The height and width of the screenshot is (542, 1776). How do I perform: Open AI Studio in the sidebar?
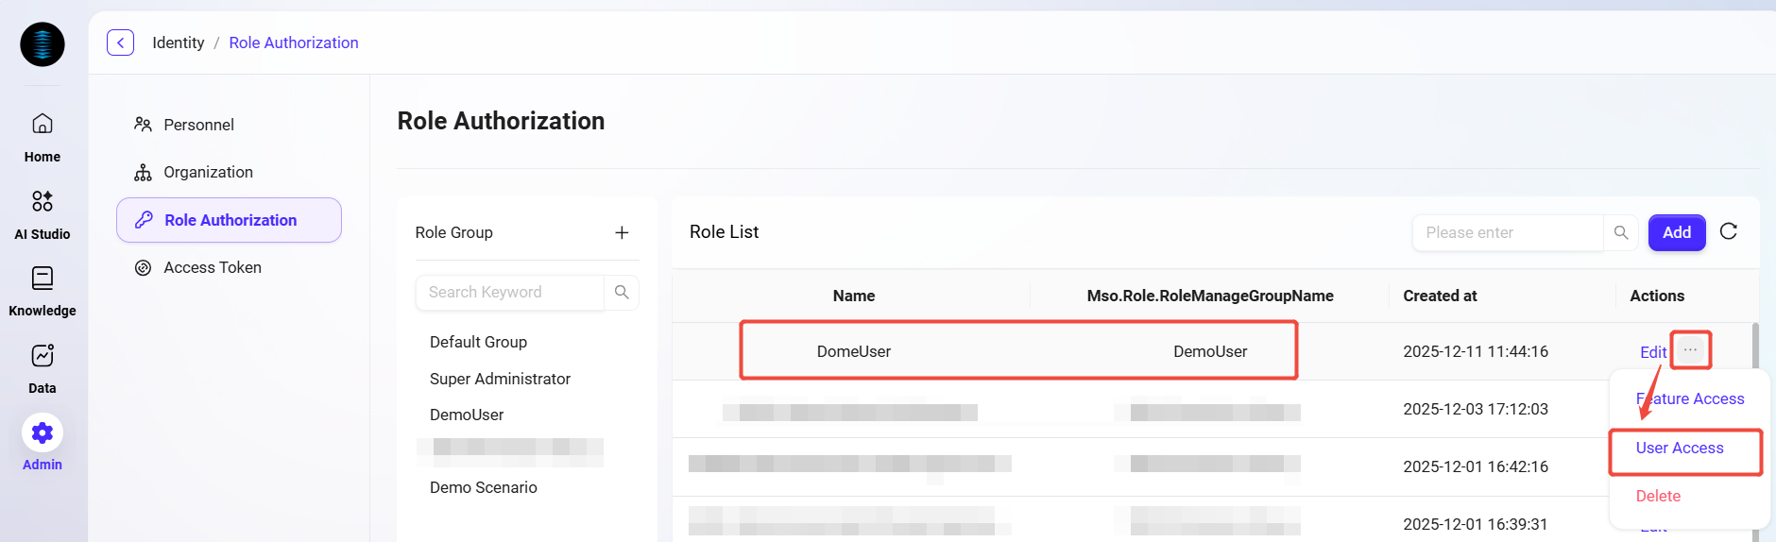click(43, 213)
